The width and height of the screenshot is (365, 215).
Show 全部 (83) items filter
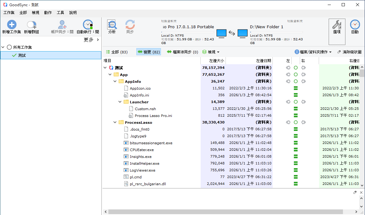117,52
